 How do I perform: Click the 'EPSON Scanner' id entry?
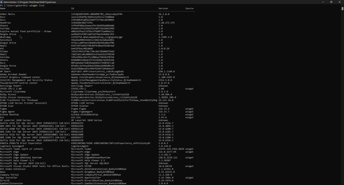80,106
